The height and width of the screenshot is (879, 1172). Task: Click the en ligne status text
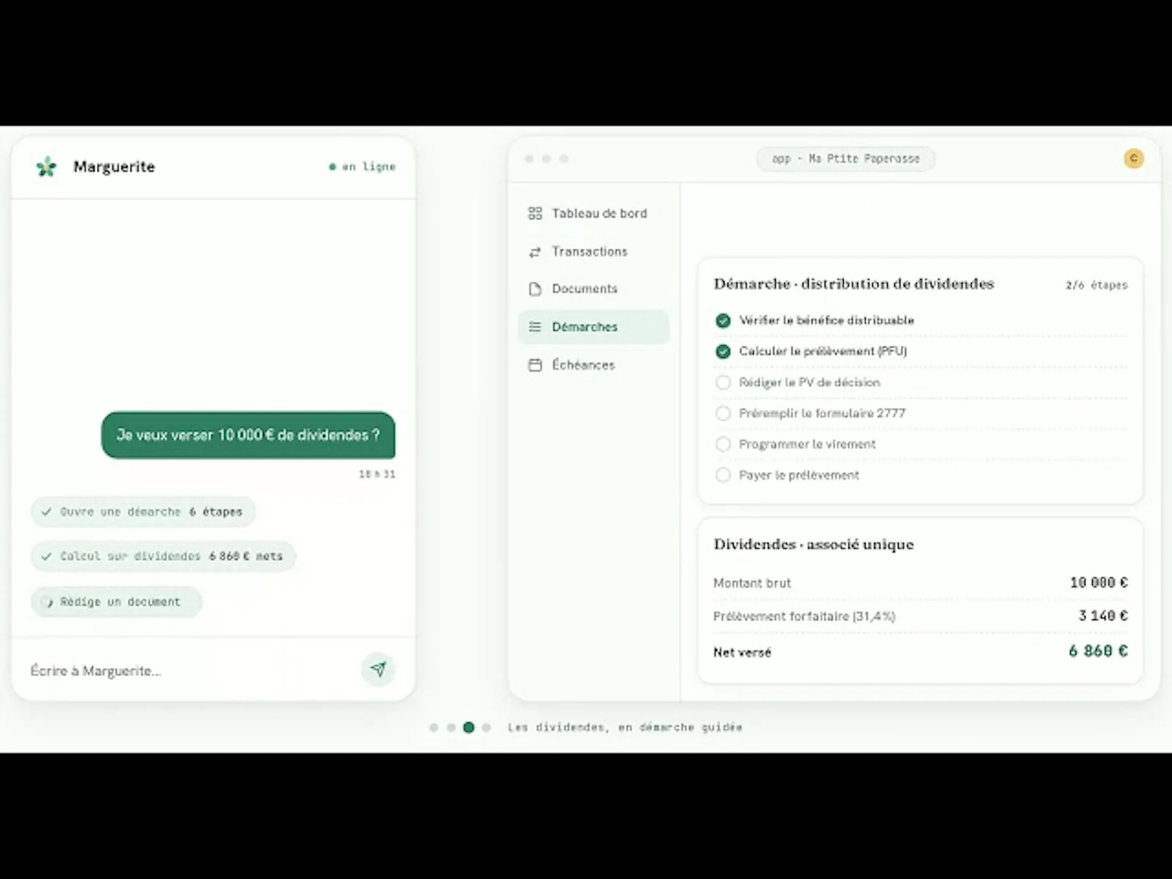click(x=368, y=167)
